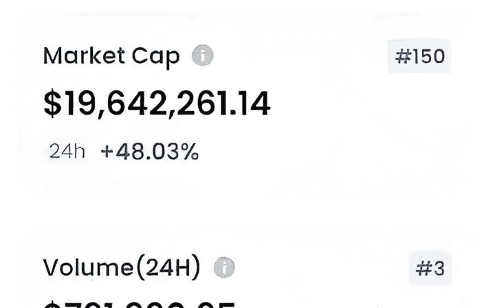Click the percent sign after 48.03
The image size is (495, 308).
tap(190, 152)
